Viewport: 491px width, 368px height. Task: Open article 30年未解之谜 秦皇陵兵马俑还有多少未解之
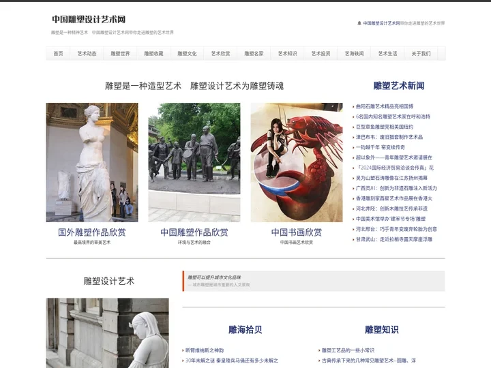coord(232,361)
